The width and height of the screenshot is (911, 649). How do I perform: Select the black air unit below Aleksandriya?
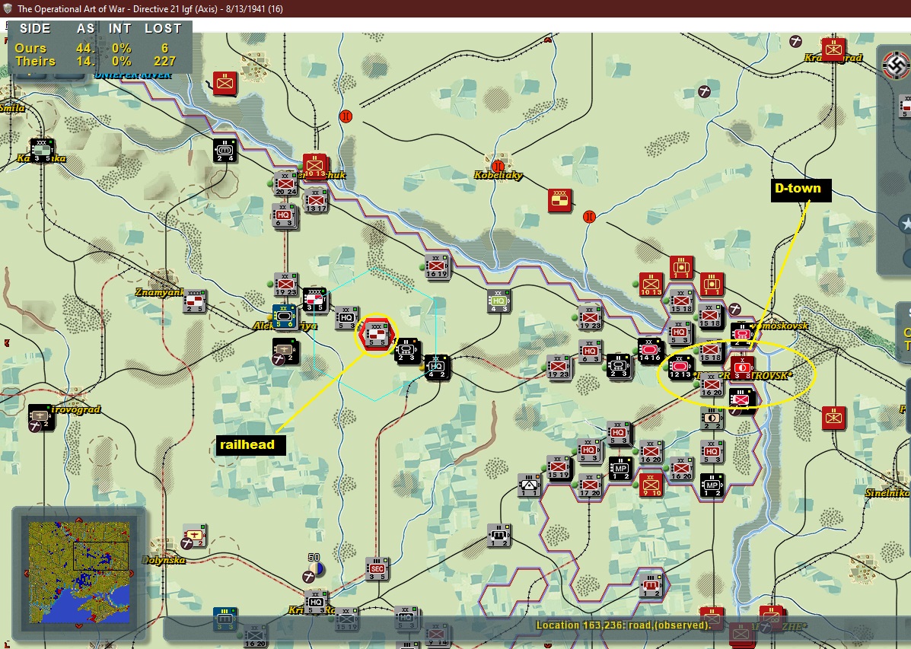(x=285, y=350)
